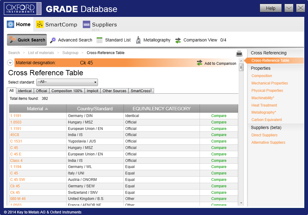Open Metallography from the toolbar
Image resolution: width=308 pixels, height=215 pixels.
153,40
